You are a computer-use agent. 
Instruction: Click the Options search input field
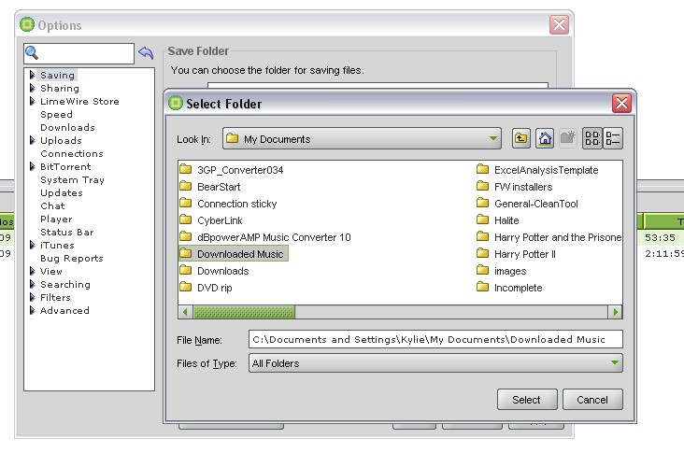click(x=78, y=53)
